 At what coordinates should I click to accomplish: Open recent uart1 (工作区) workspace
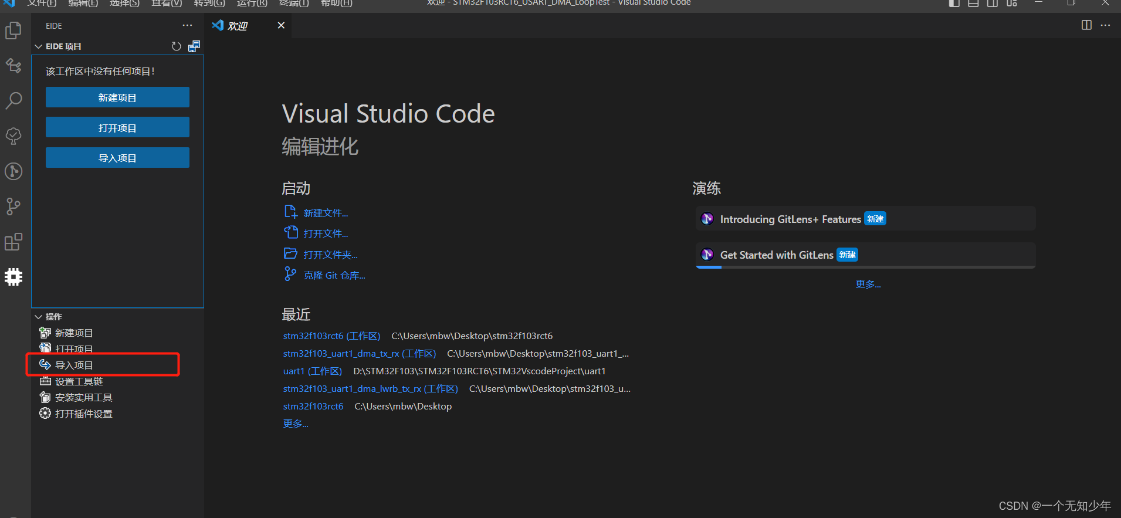coord(313,371)
